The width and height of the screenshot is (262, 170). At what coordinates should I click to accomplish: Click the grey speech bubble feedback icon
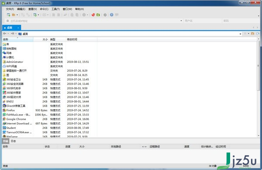(117, 15)
